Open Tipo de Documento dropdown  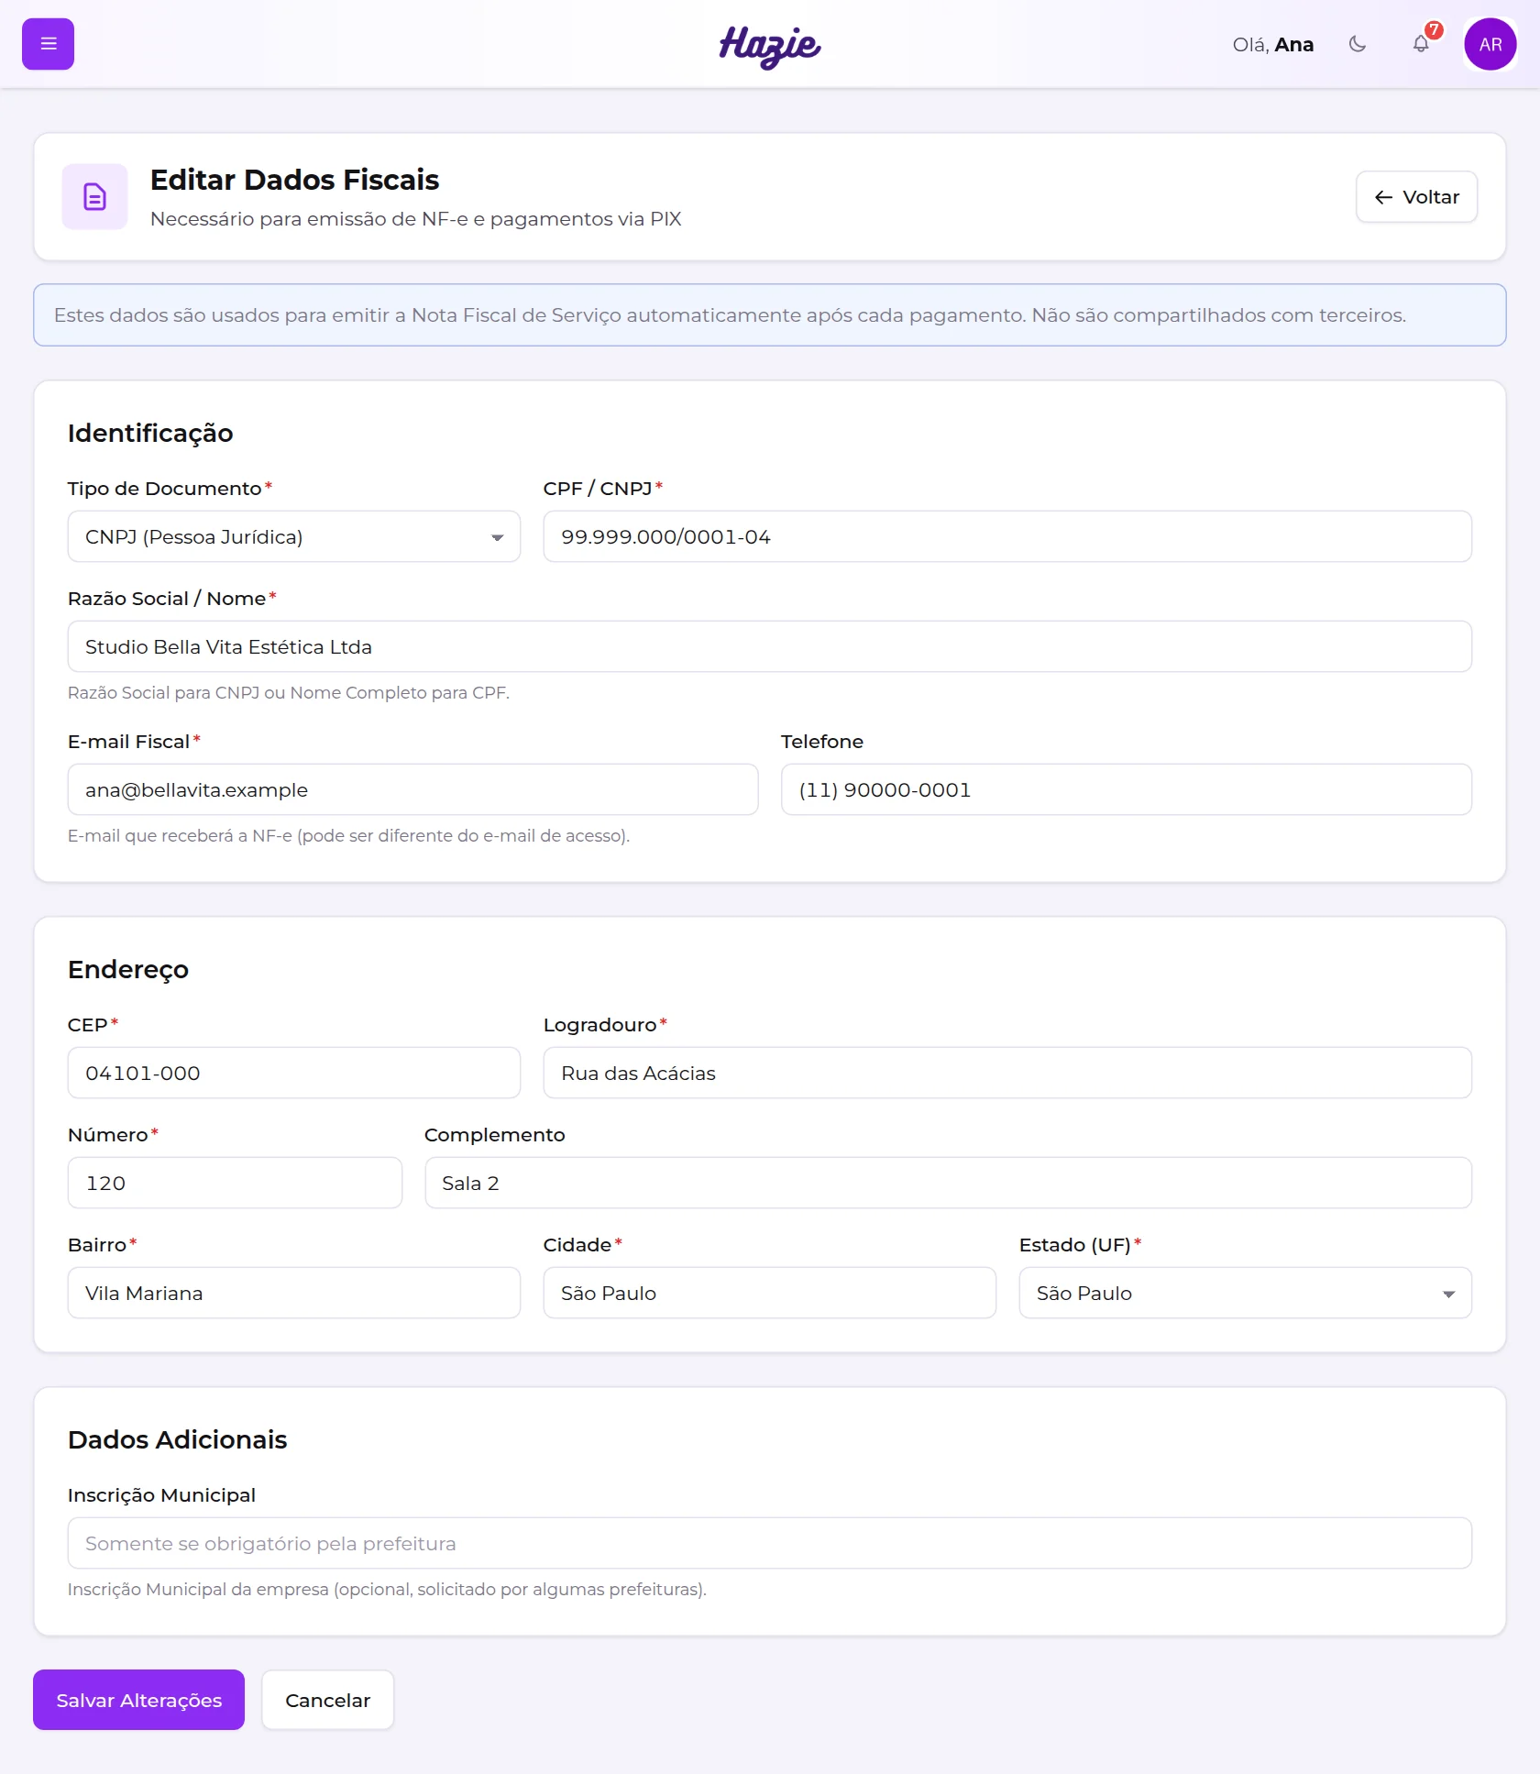[294, 536]
